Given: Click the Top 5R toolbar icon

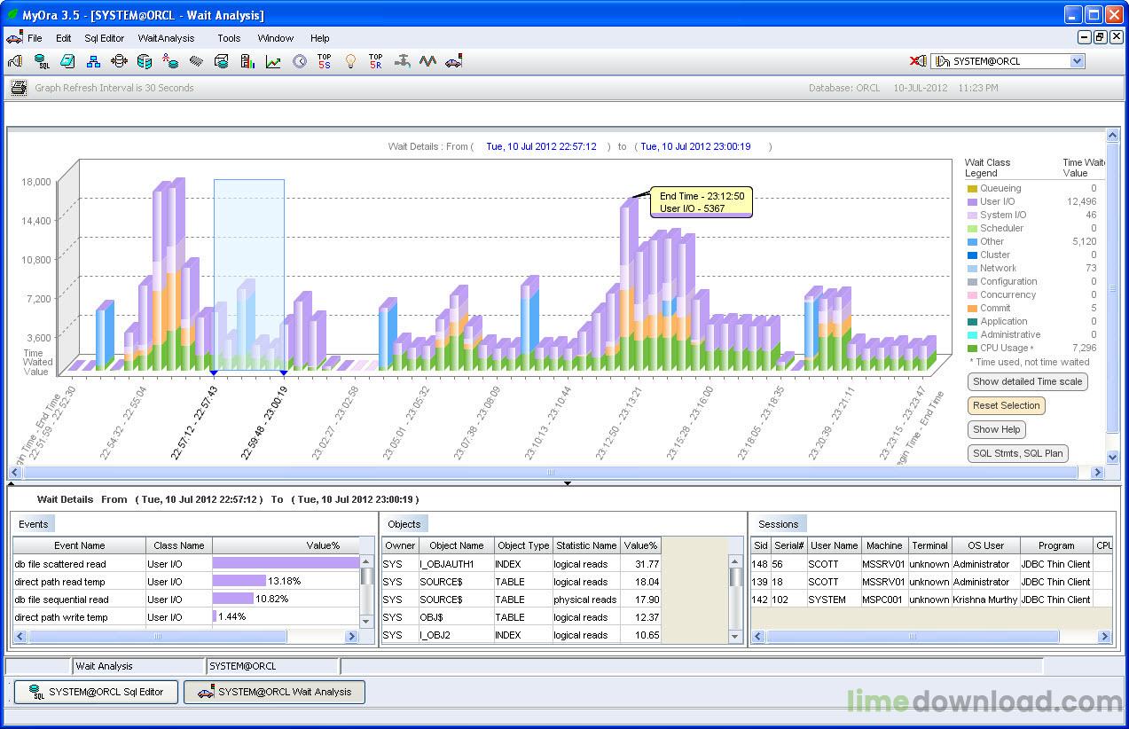Looking at the screenshot, I should 376,61.
